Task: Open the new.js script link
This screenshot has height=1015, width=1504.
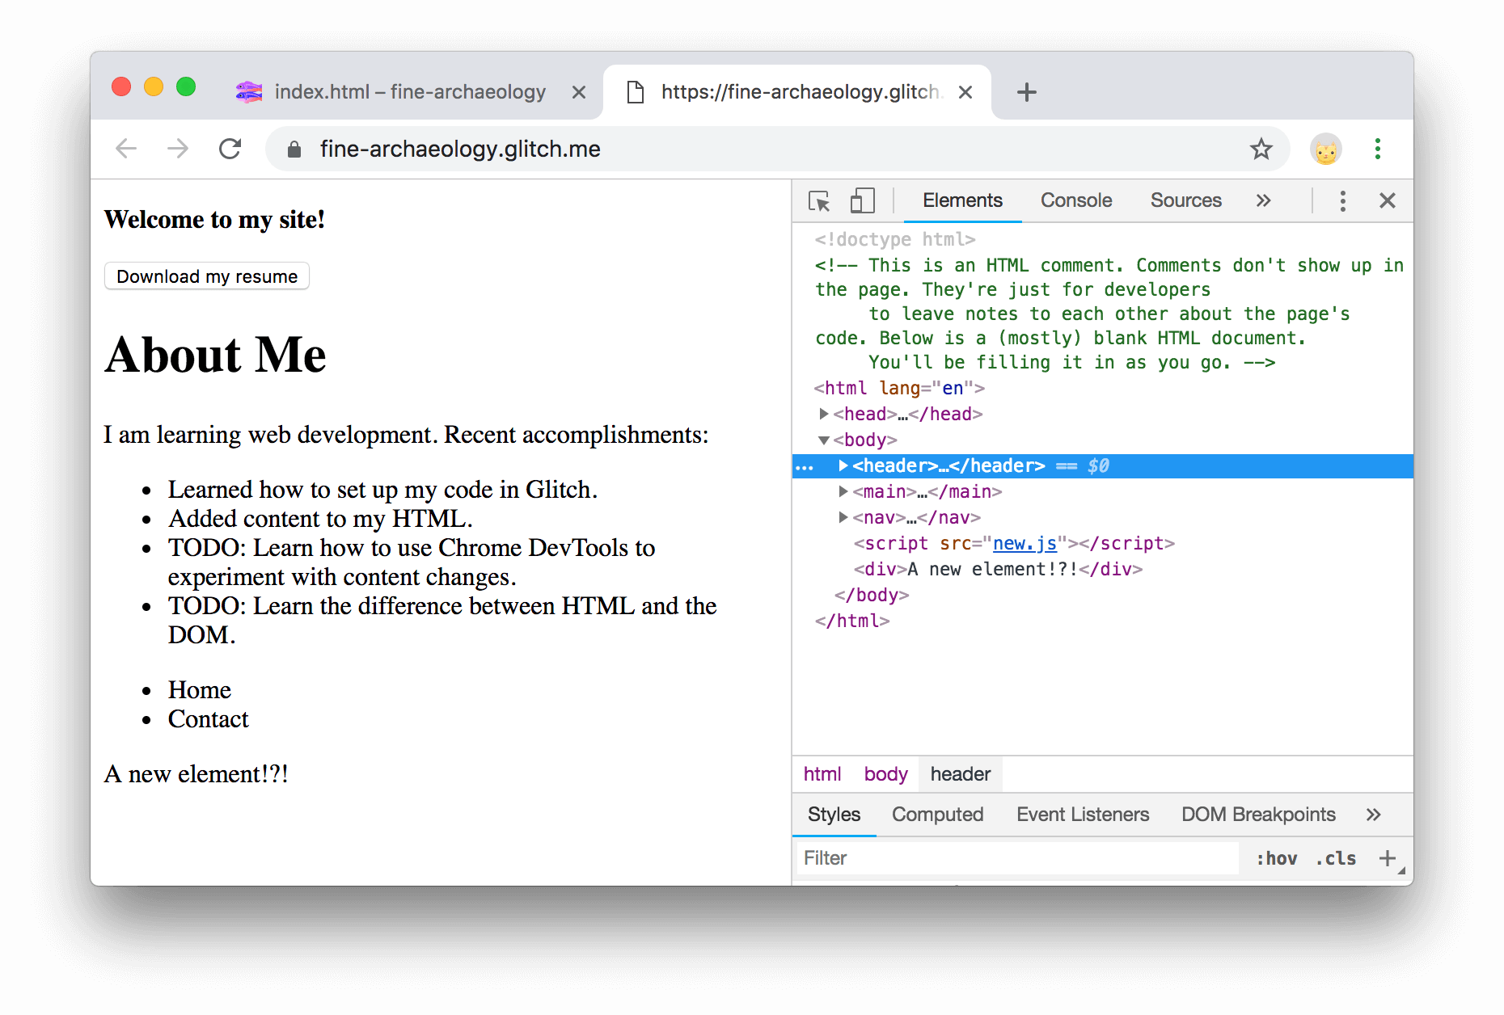Action: (1024, 543)
